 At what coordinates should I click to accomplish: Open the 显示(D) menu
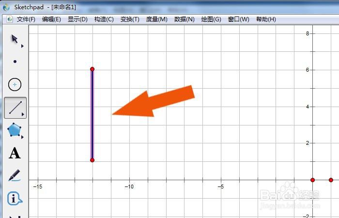tap(77, 19)
